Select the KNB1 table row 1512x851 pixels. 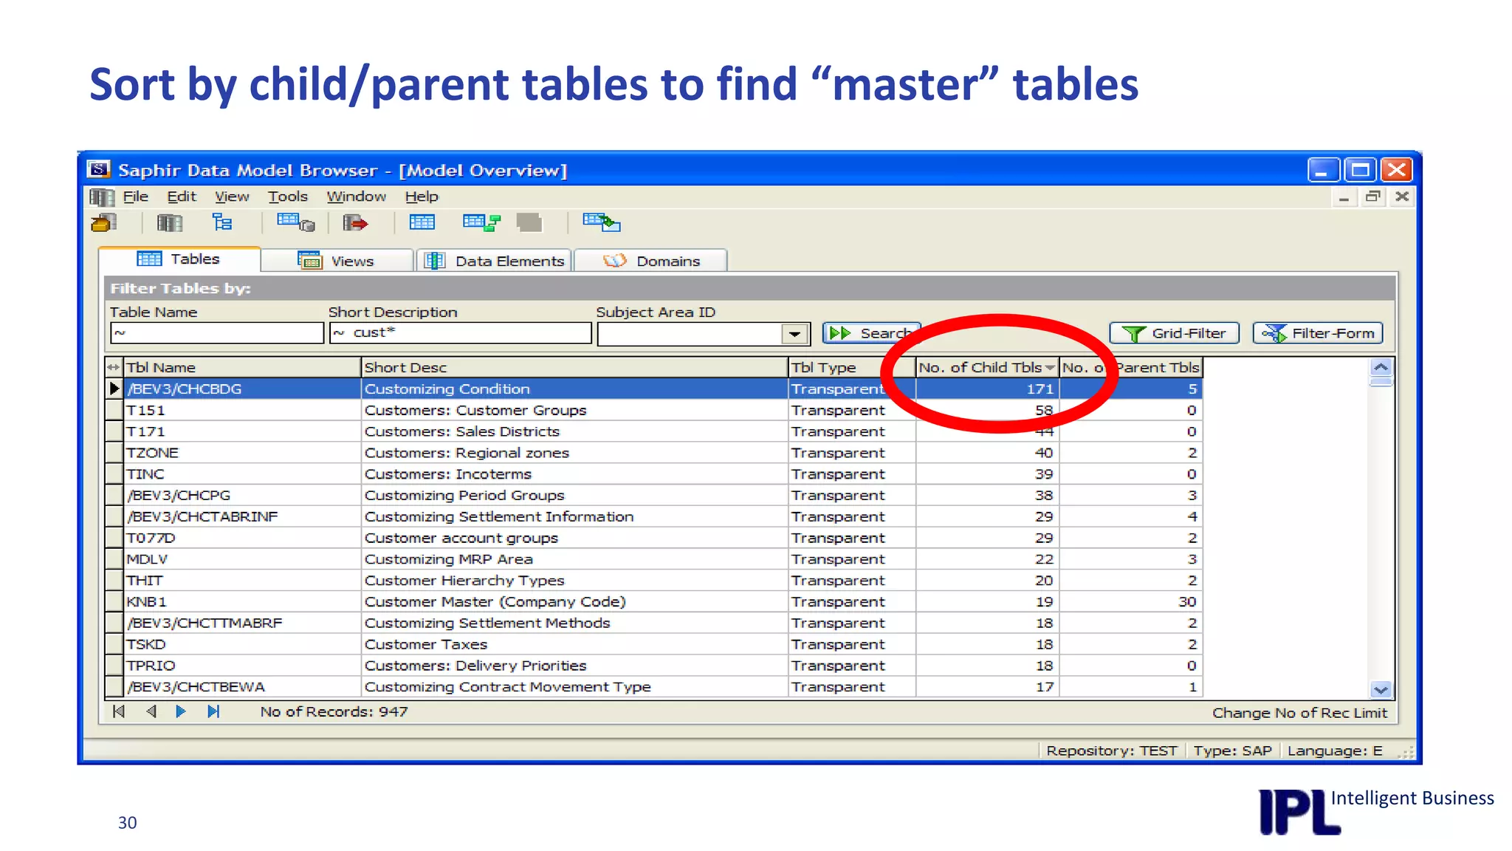[654, 602]
